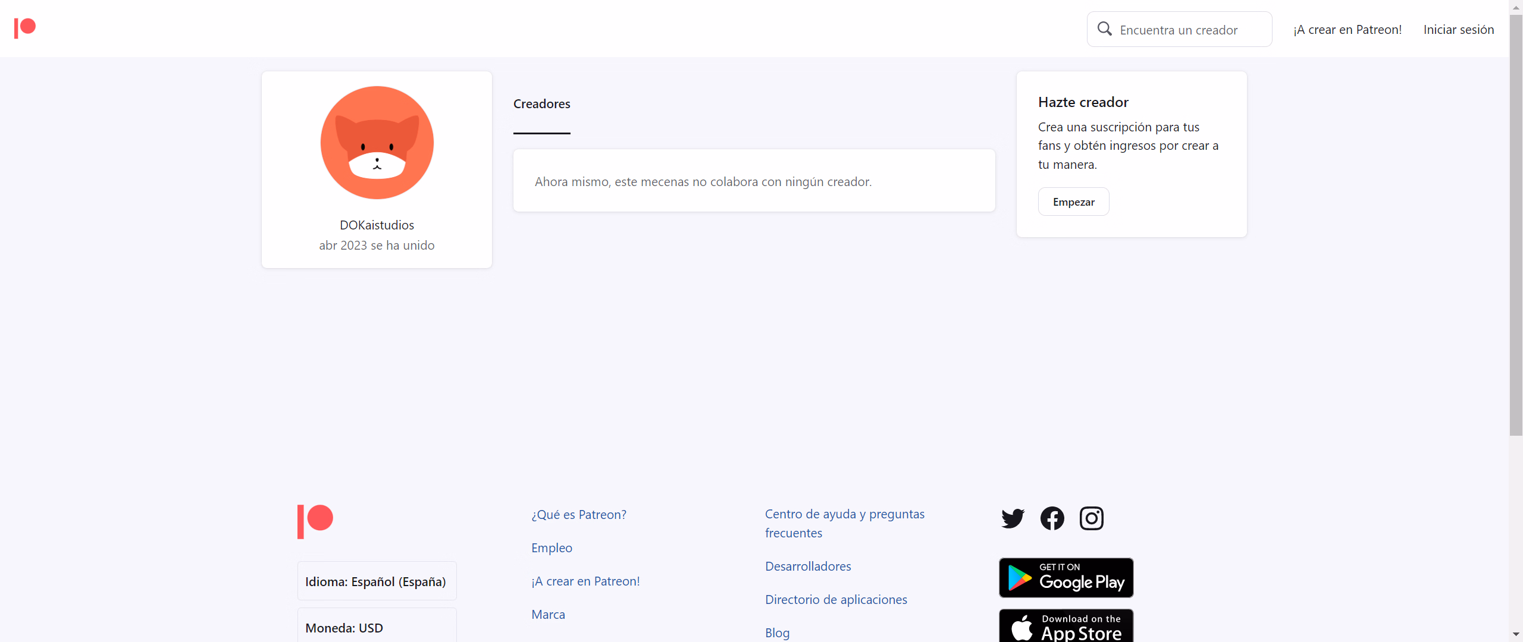The width and height of the screenshot is (1523, 642).
Task: Open 'Centro de ayuda y preguntas frecuentes'
Action: pyautogui.click(x=845, y=523)
